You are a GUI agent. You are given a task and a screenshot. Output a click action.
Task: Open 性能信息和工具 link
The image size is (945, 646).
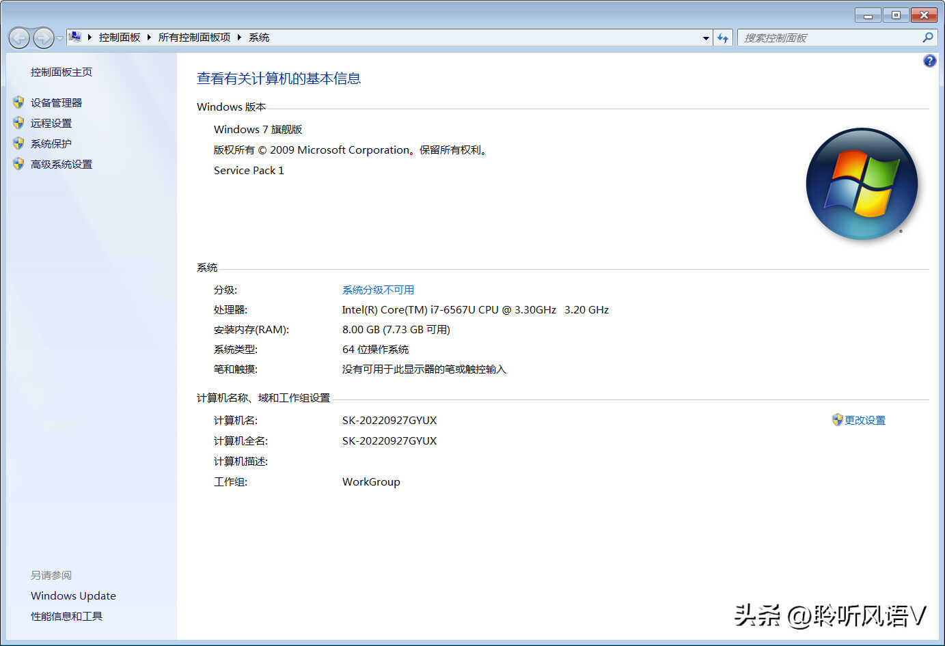pos(66,616)
